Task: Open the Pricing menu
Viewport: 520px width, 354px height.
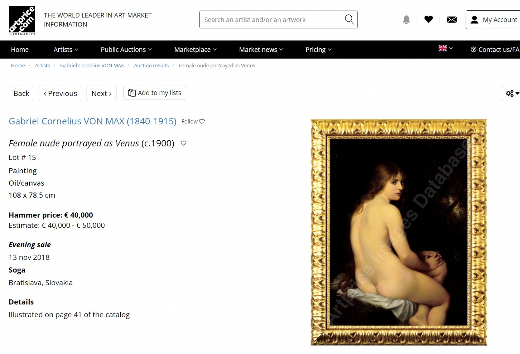Action: (318, 50)
